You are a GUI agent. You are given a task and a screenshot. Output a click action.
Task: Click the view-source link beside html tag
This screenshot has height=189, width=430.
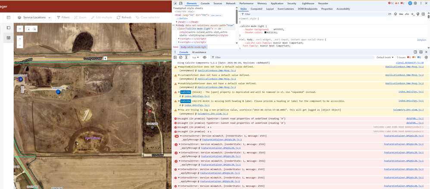(216, 15)
